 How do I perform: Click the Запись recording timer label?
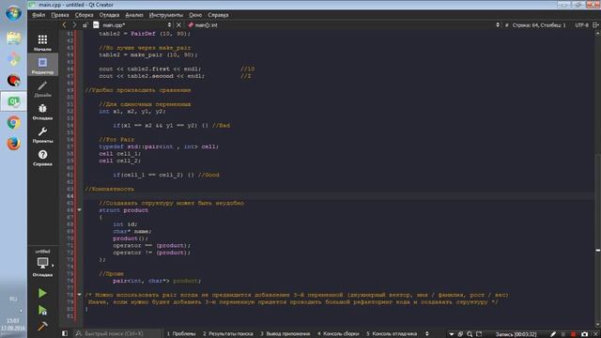pyautogui.click(x=516, y=334)
